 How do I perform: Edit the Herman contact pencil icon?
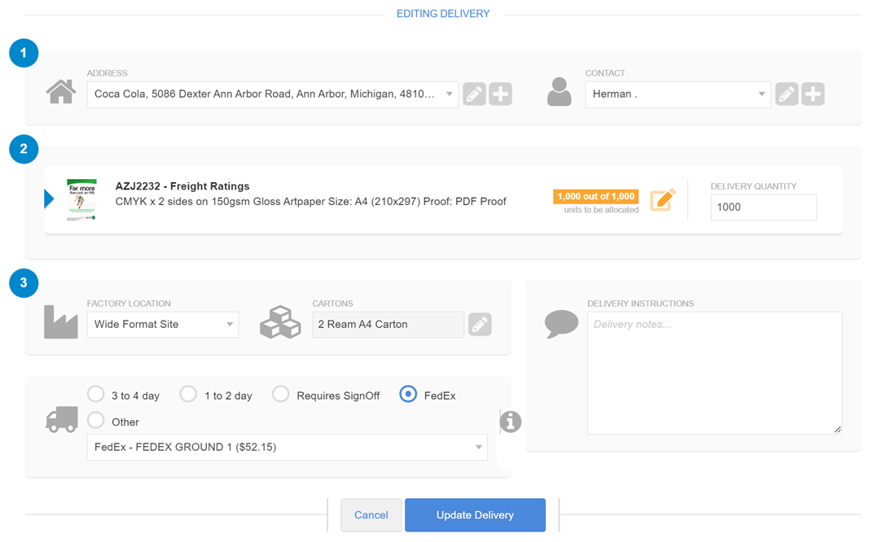(787, 94)
